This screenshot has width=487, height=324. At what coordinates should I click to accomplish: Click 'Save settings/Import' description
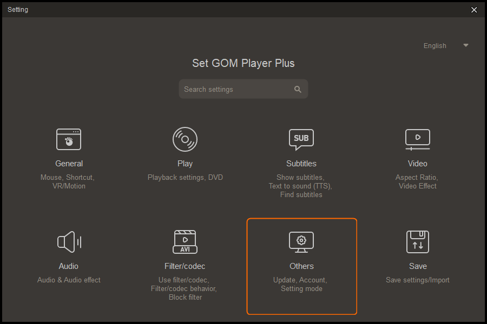[x=417, y=280]
